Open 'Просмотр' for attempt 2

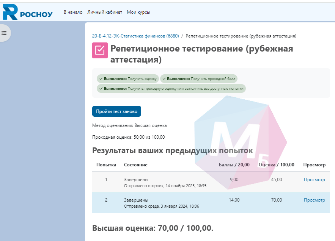click(x=314, y=200)
